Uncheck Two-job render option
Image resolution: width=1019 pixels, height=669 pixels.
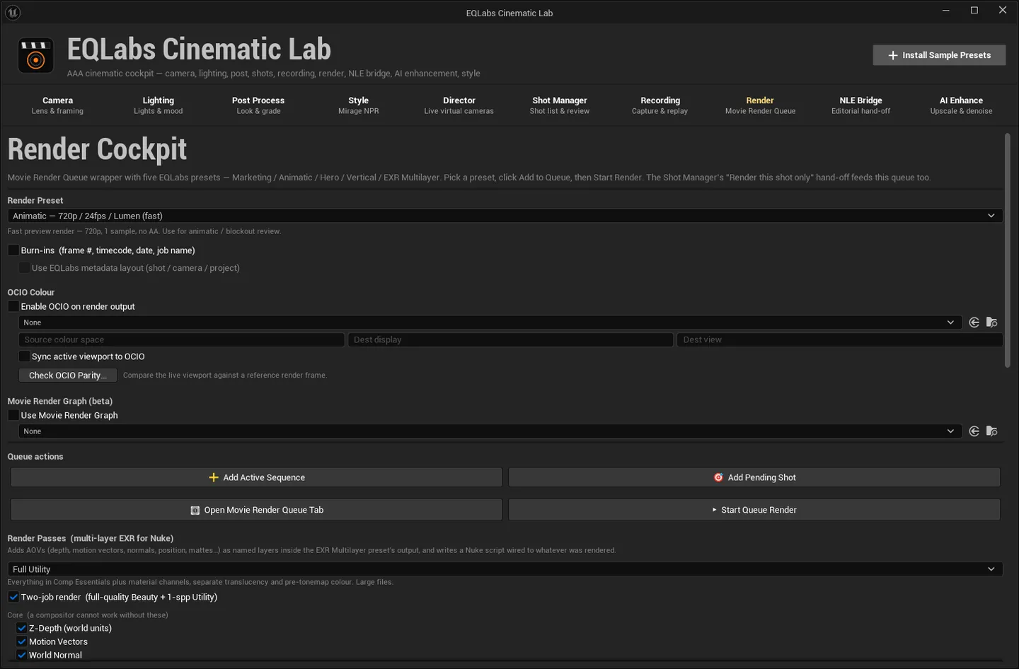13,597
